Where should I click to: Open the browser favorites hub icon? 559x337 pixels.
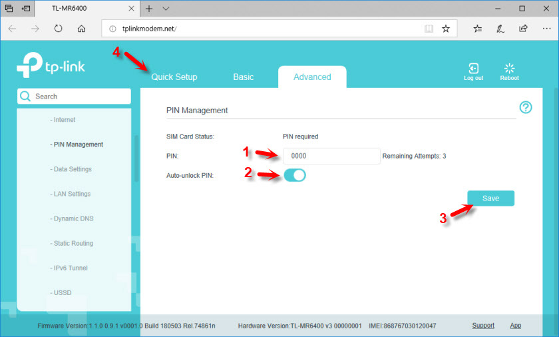coord(478,29)
